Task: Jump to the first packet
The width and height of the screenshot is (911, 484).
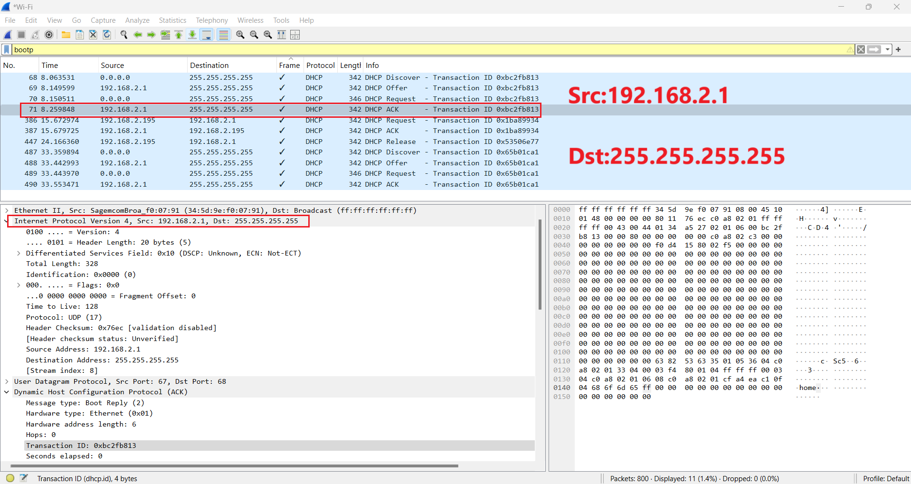Action: tap(179, 35)
